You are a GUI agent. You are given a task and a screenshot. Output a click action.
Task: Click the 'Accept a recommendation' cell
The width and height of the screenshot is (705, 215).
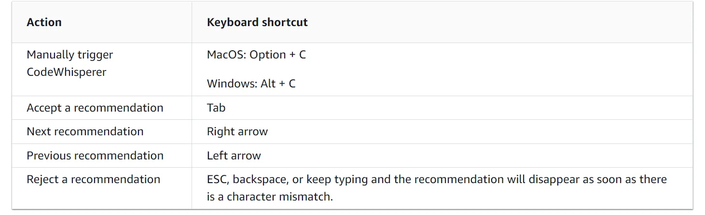coord(95,108)
